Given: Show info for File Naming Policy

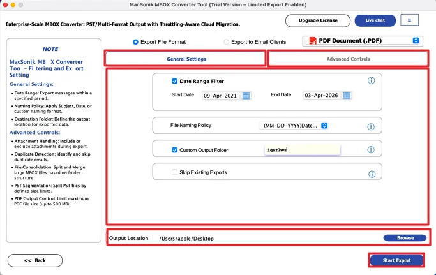Looking at the screenshot, I should [371, 127].
